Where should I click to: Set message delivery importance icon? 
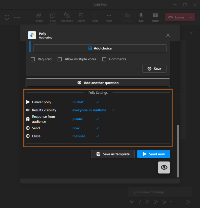[140, 202]
